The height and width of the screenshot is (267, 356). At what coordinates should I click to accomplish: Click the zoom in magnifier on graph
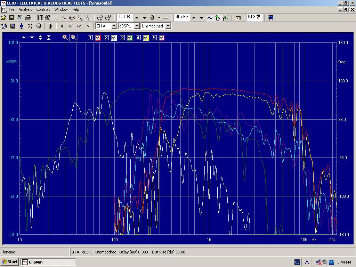coord(65,38)
